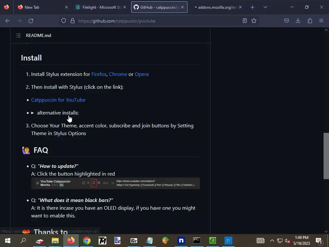The width and height of the screenshot is (329, 247).
Task: Open the notification center icon
Action: (319, 241)
